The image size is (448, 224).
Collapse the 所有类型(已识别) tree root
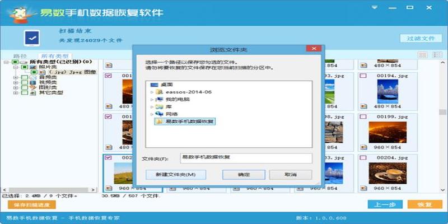(6, 62)
